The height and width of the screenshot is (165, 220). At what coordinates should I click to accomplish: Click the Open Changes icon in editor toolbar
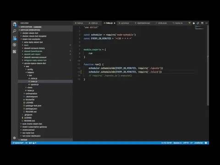[x=198, y=23]
